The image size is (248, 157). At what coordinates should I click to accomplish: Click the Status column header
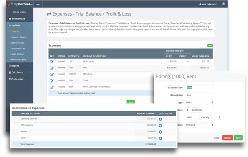pyautogui.click(x=61, y=56)
